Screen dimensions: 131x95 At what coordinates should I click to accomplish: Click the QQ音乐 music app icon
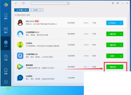[20, 45]
